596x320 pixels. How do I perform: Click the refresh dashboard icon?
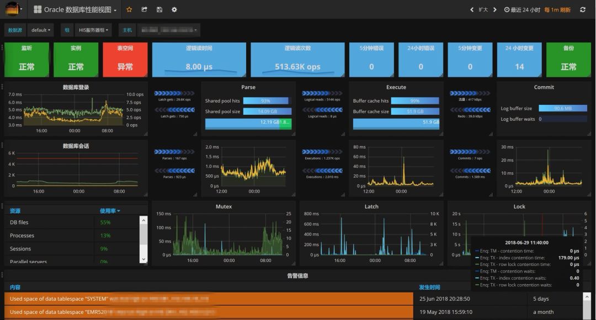pos(582,9)
